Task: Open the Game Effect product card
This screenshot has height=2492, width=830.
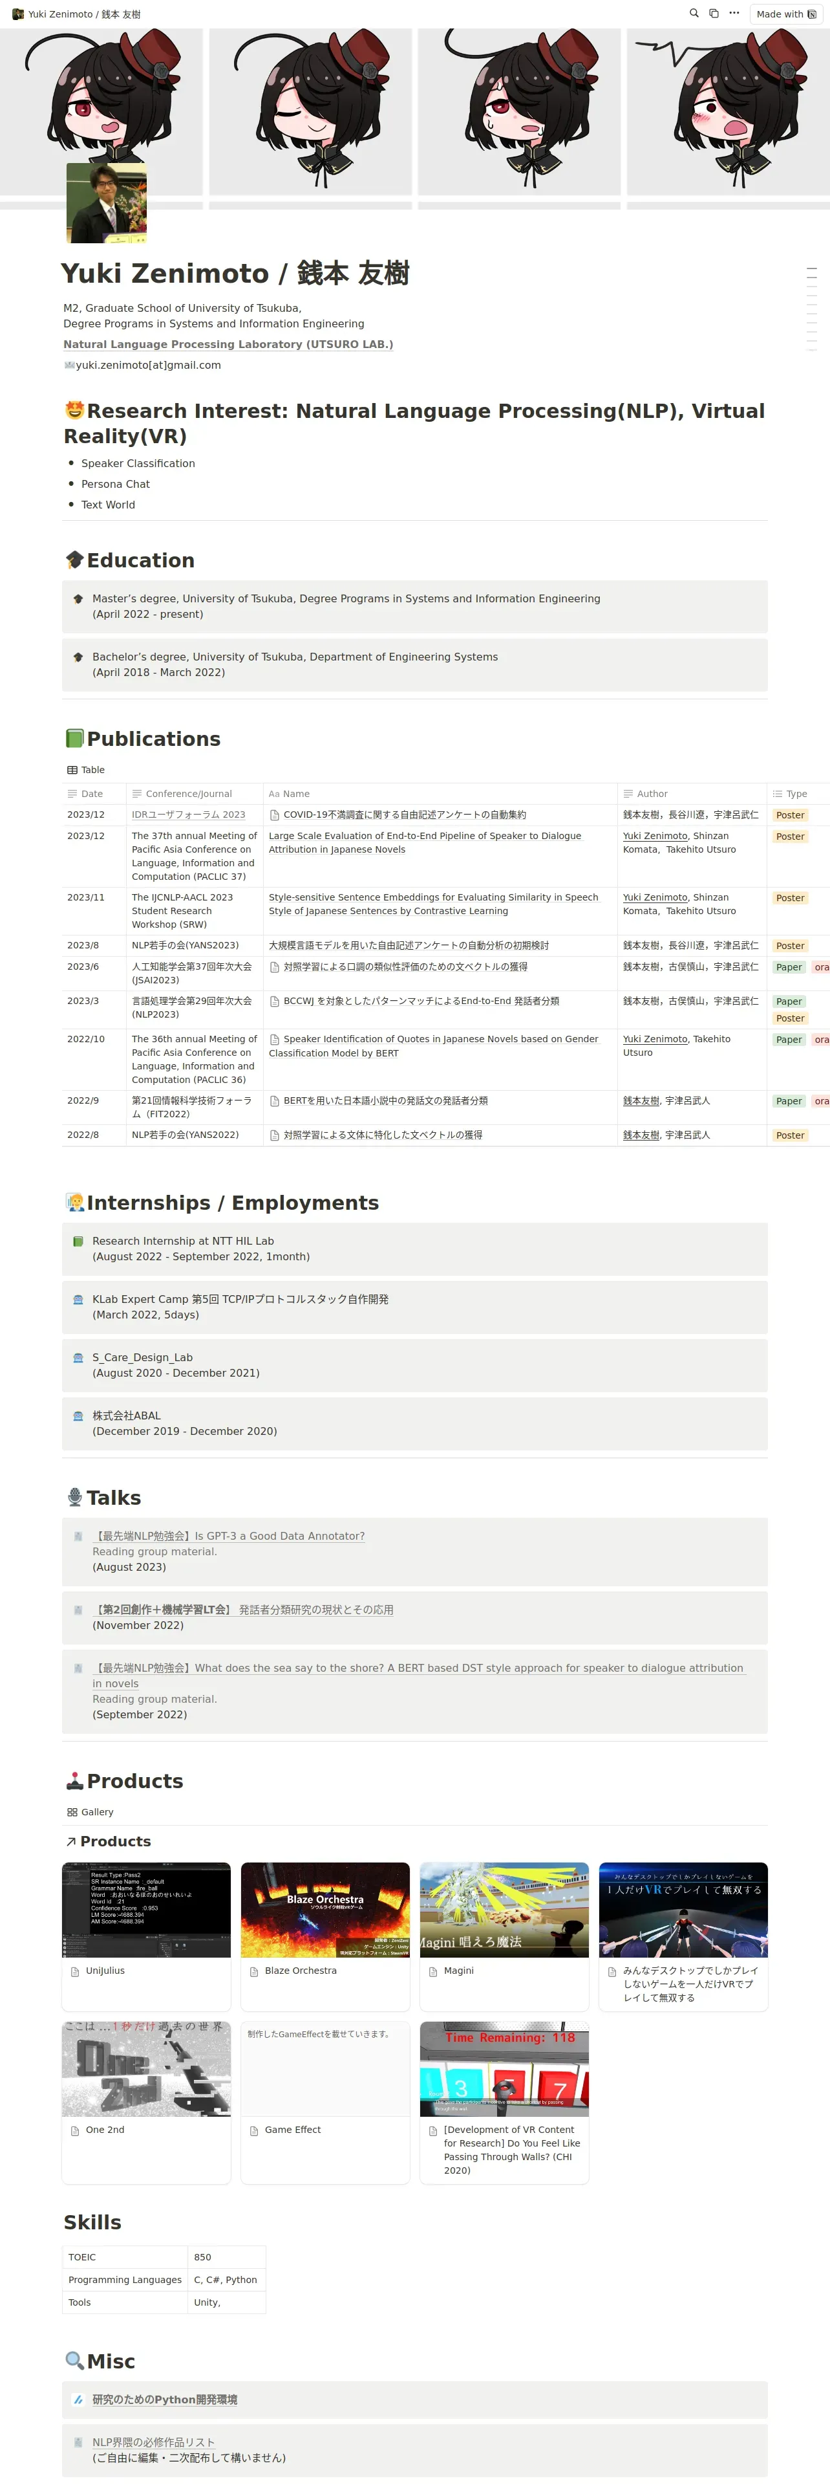Action: [x=325, y=2102]
